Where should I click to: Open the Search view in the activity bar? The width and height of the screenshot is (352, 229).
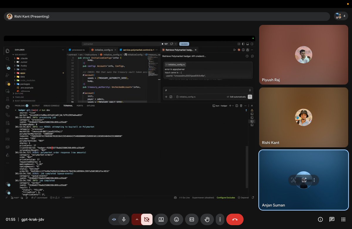[7, 59]
